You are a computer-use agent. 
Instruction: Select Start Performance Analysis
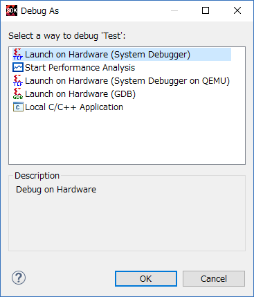point(80,68)
